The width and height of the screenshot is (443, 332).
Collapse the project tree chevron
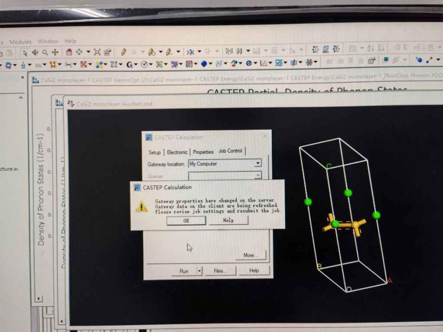point(21,98)
